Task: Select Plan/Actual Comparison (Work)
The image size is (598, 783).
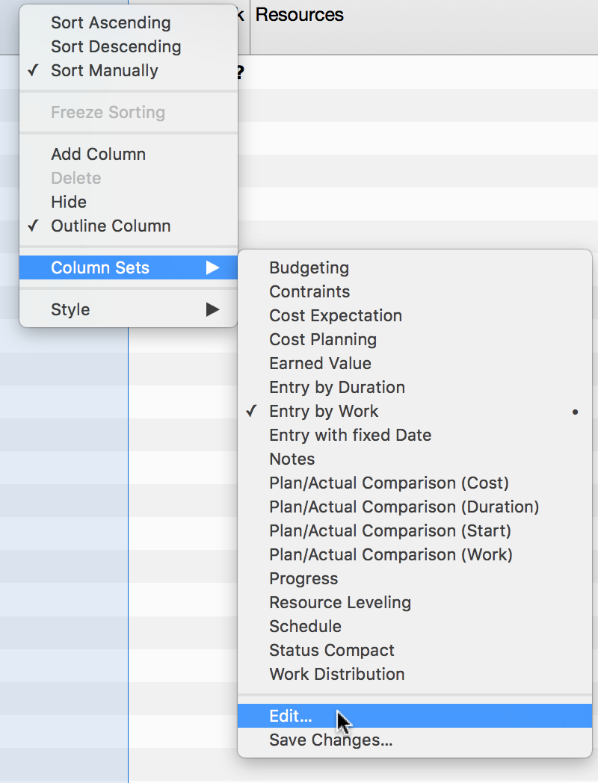Action: click(x=415, y=555)
